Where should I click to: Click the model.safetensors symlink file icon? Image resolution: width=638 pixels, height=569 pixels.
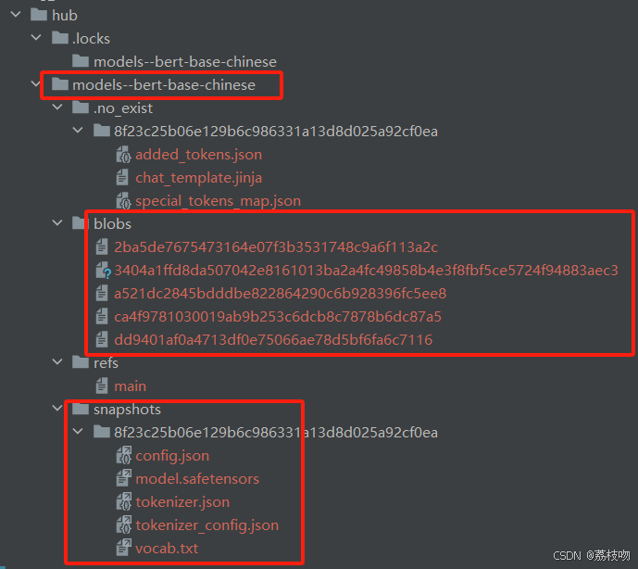pos(124,478)
